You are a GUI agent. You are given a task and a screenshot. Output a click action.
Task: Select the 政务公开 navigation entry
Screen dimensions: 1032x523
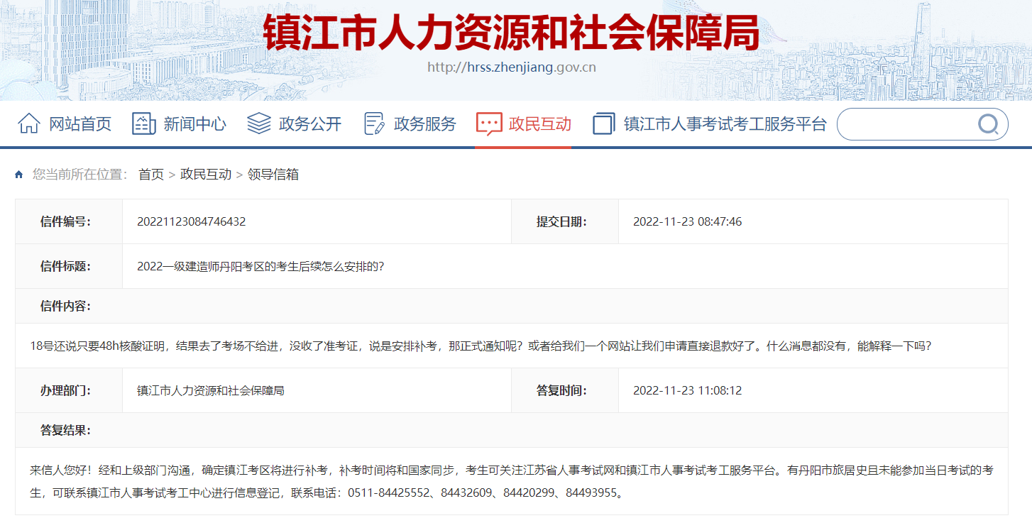point(309,123)
